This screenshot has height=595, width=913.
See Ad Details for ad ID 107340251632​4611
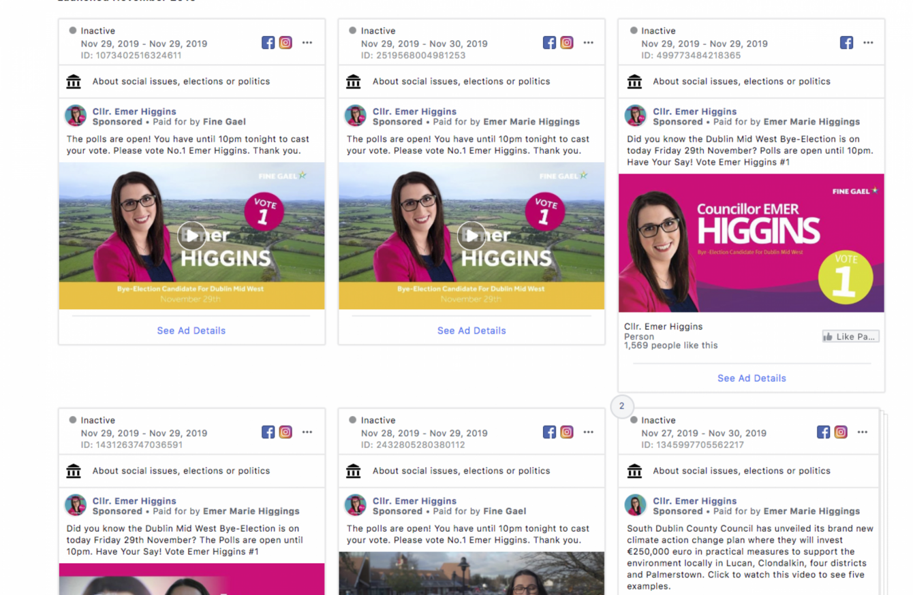pyautogui.click(x=191, y=330)
